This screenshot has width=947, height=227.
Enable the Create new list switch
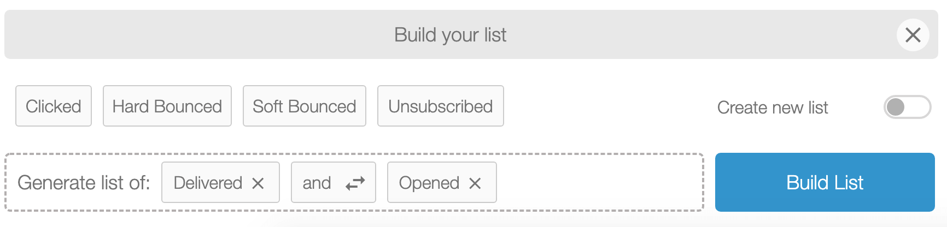pyautogui.click(x=907, y=107)
